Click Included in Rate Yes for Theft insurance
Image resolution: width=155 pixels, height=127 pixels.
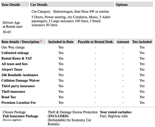(x=61, y=92)
